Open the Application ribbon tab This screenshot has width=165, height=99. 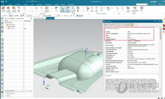71,4
